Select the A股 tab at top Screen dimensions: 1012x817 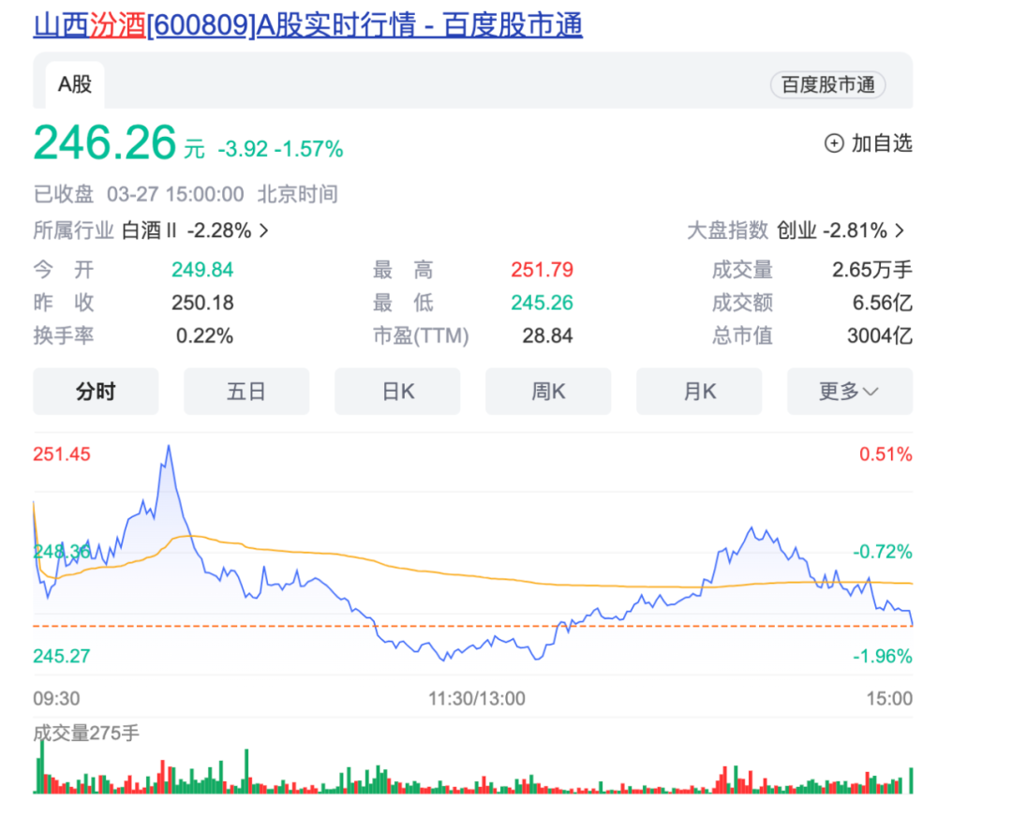(74, 84)
